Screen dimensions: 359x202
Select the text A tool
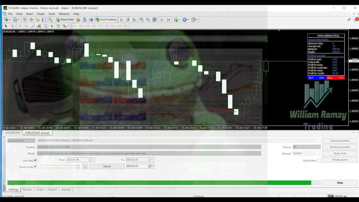[52, 26]
